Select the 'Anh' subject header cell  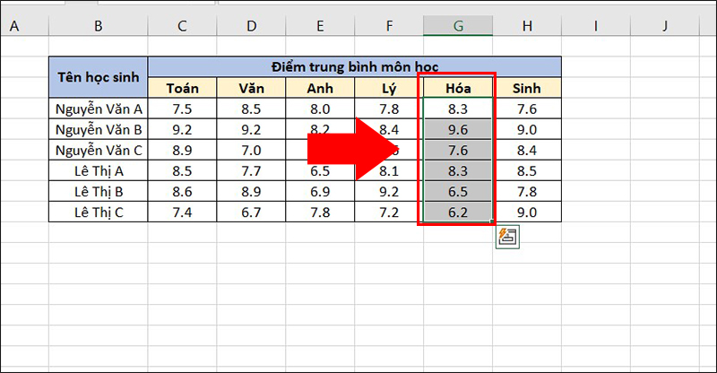pyautogui.click(x=320, y=87)
